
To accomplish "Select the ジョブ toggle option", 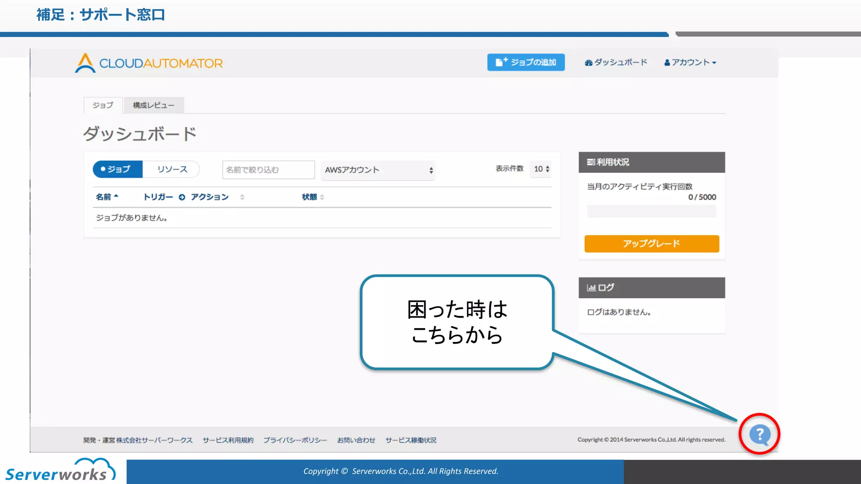I will click(118, 169).
